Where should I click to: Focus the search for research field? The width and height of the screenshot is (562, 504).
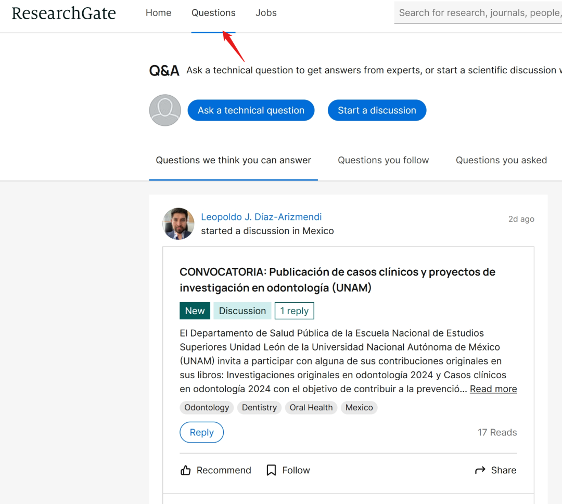click(478, 13)
